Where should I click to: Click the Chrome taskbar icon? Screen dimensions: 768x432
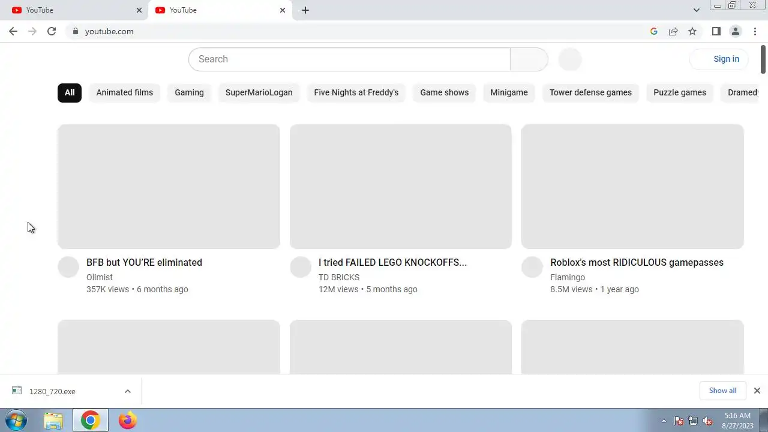(x=91, y=421)
